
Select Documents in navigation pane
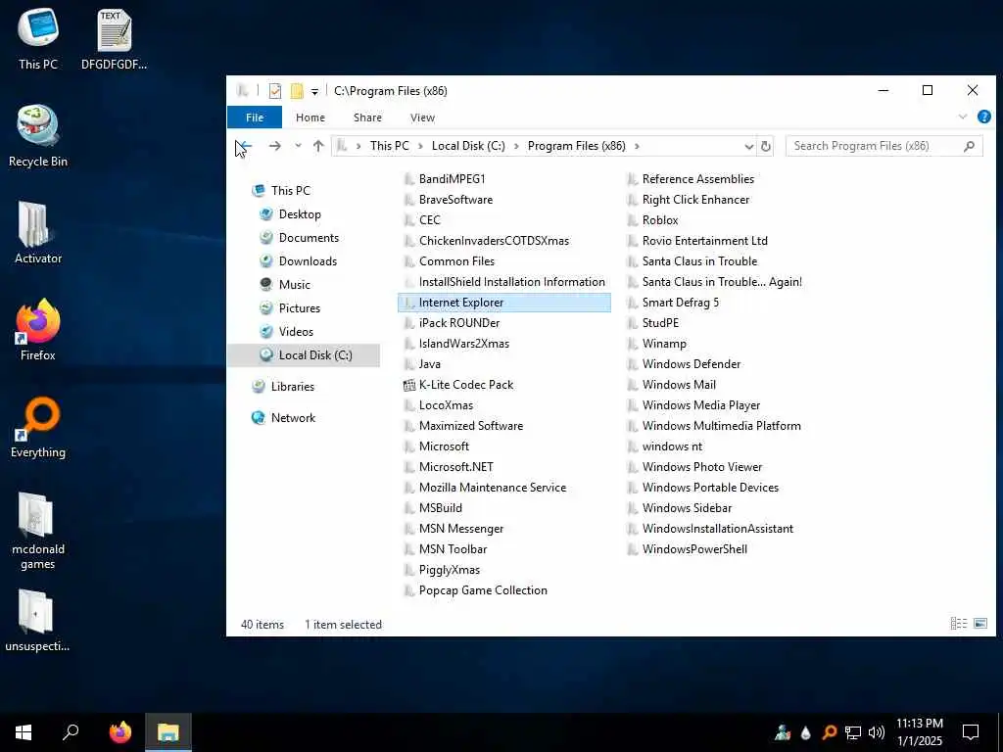pyautogui.click(x=300, y=238)
